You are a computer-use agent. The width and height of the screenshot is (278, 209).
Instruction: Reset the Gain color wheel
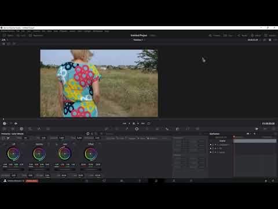tap(74, 144)
